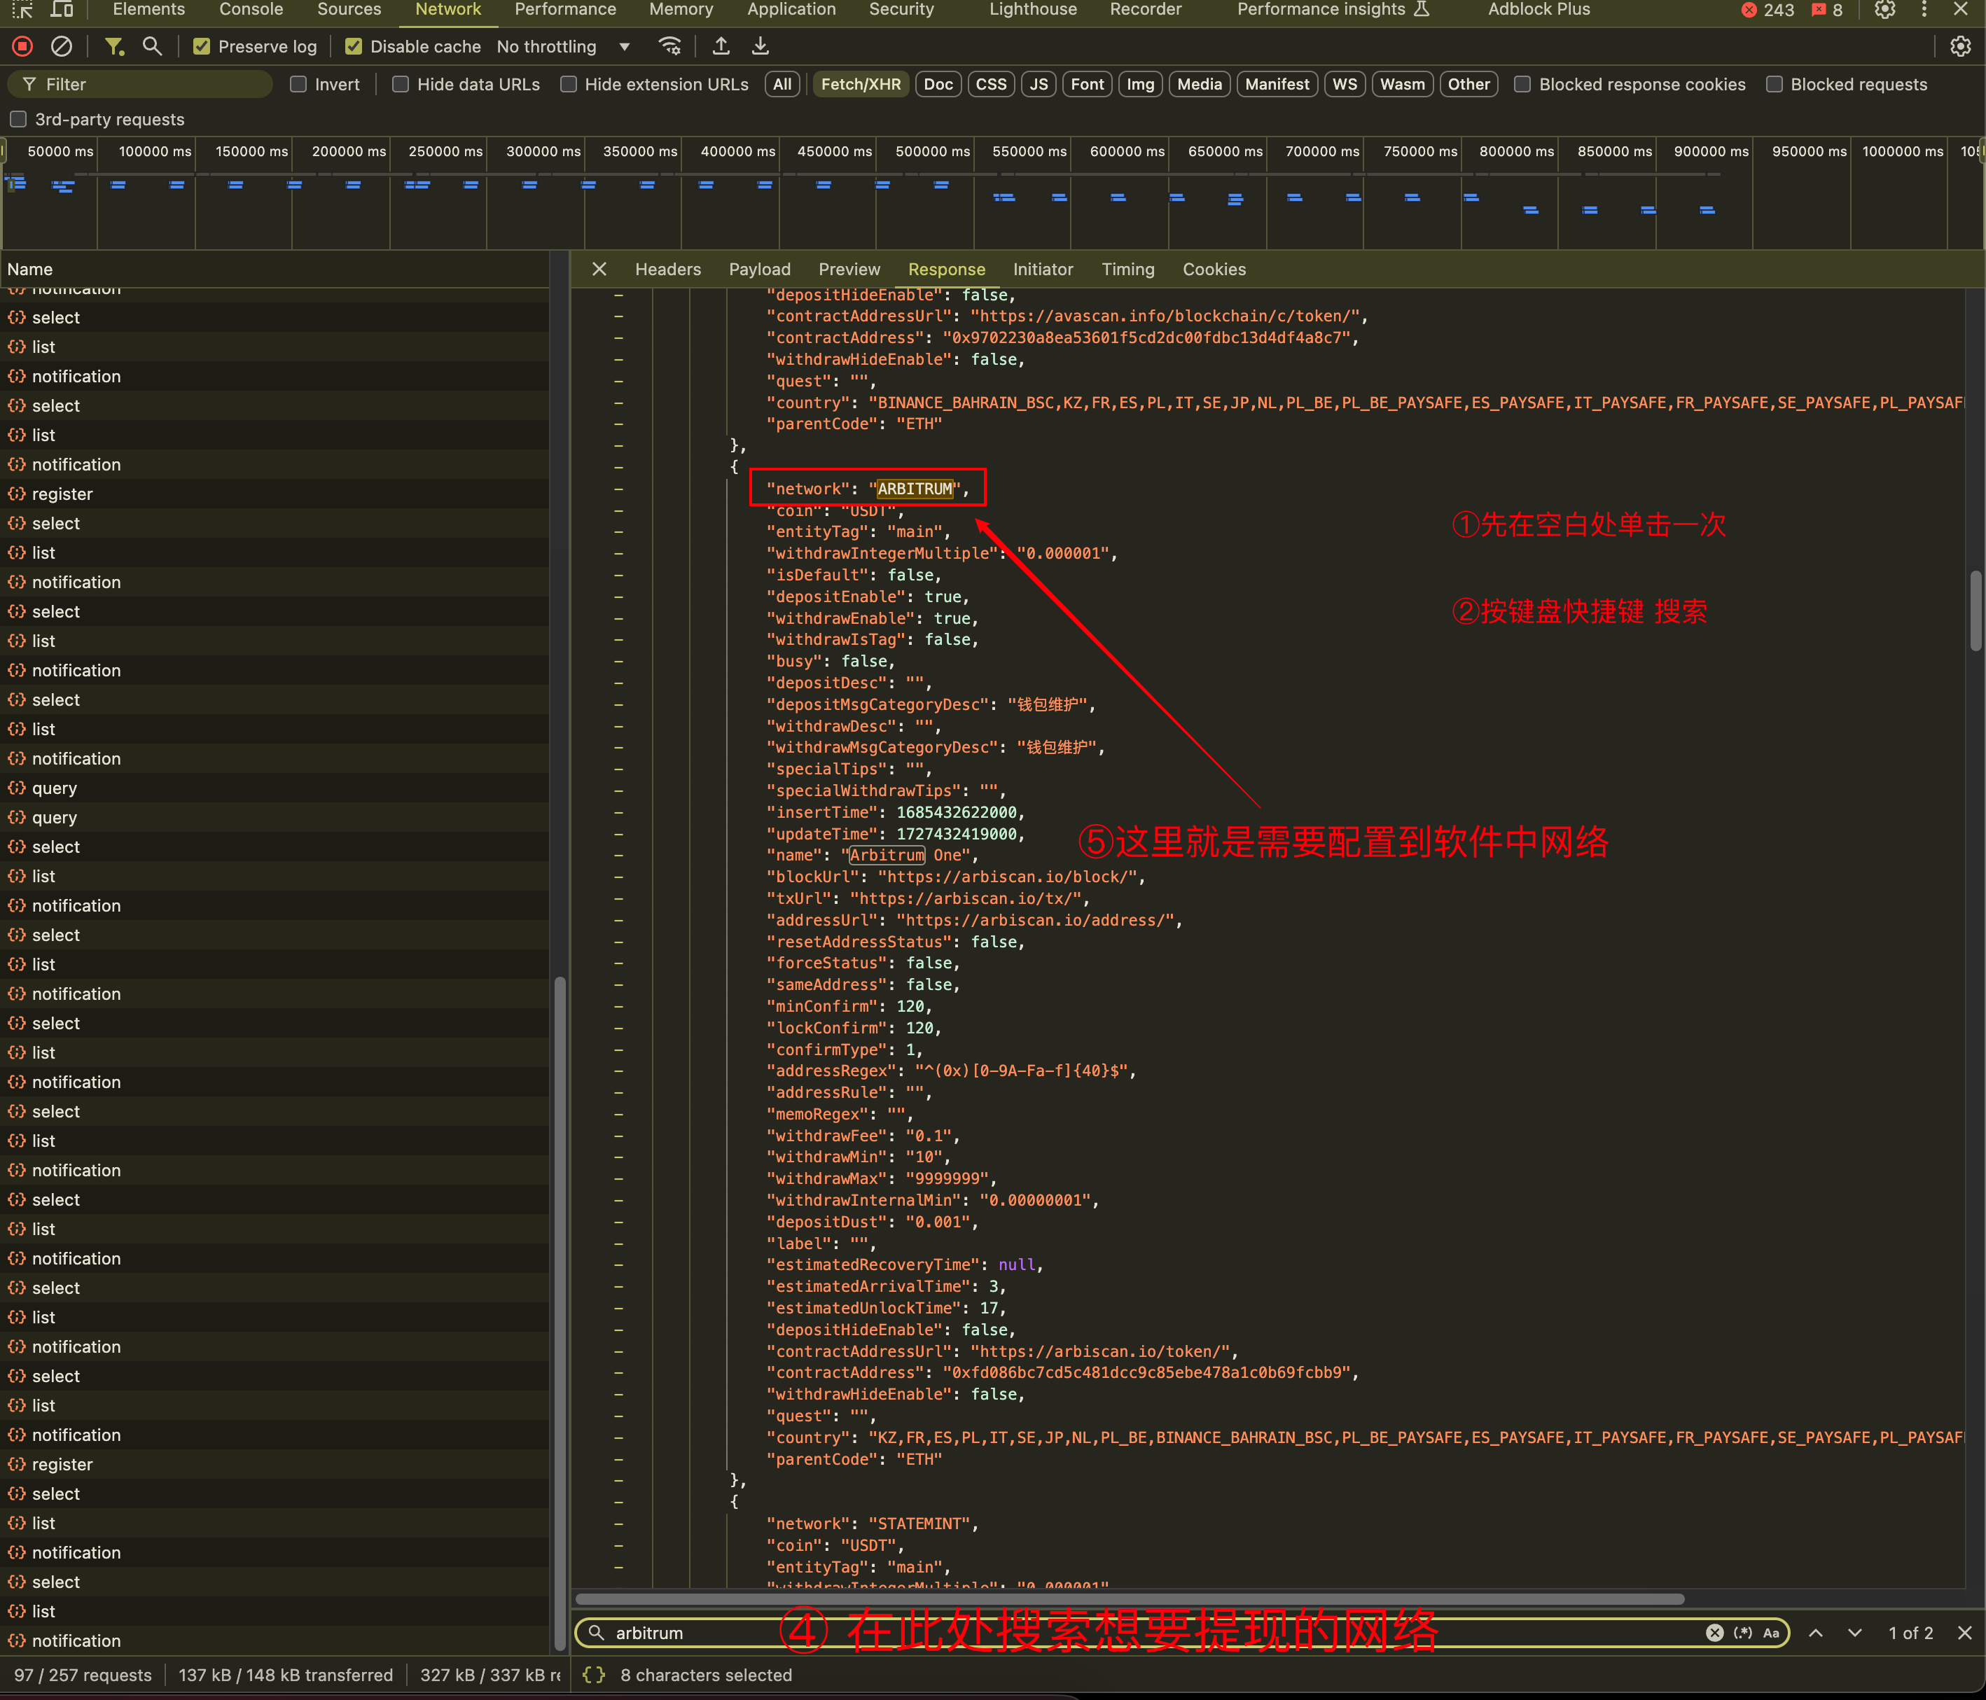Screen dimensions: 1986x1700
Task: Toggle the filter funnel icon
Action: coord(114,46)
